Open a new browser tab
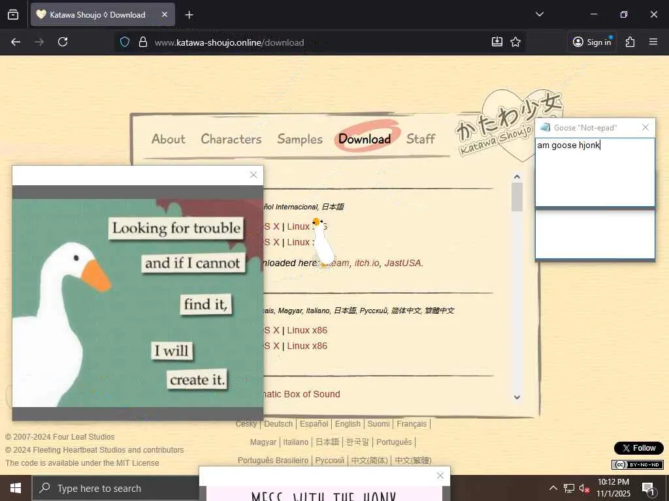 tap(189, 15)
